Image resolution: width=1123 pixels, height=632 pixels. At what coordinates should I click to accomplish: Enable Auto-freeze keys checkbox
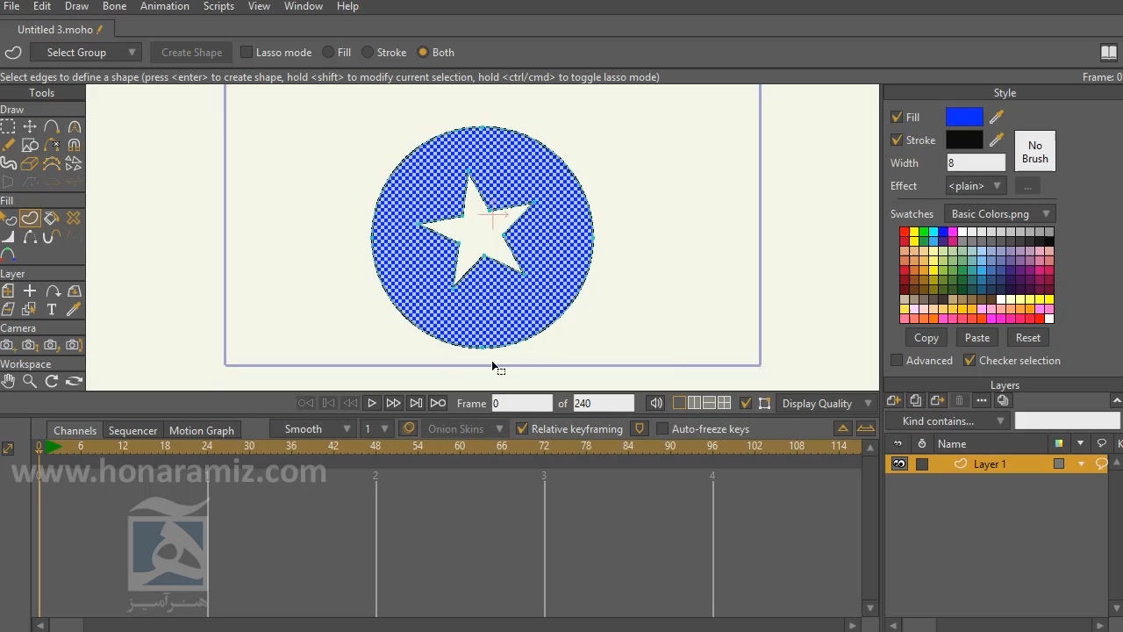tap(662, 429)
